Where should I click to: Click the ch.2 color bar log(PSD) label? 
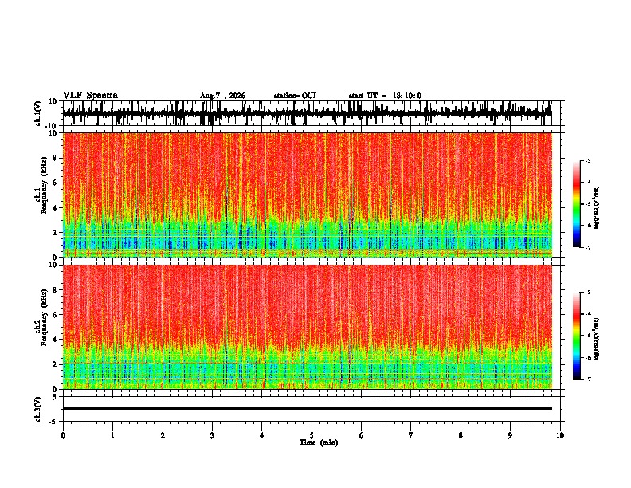point(597,339)
